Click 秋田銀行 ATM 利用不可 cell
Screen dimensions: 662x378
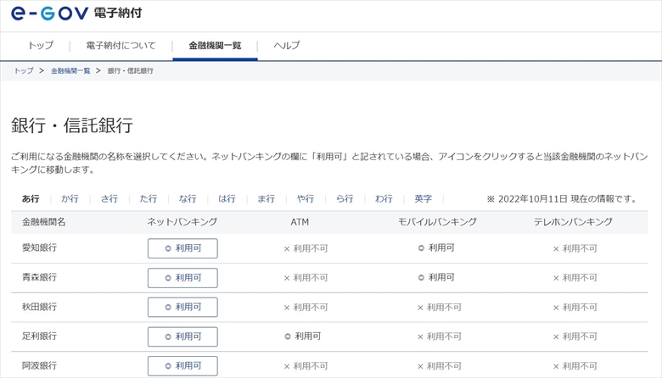306,308
